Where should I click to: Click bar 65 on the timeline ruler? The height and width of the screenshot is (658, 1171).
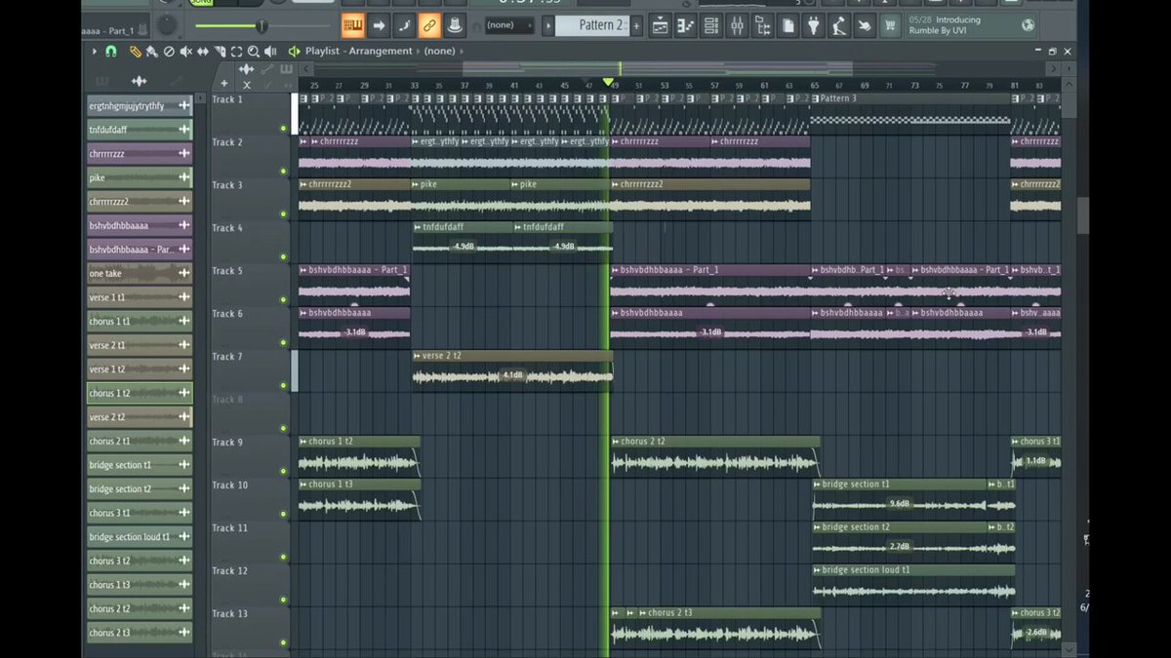pos(814,86)
